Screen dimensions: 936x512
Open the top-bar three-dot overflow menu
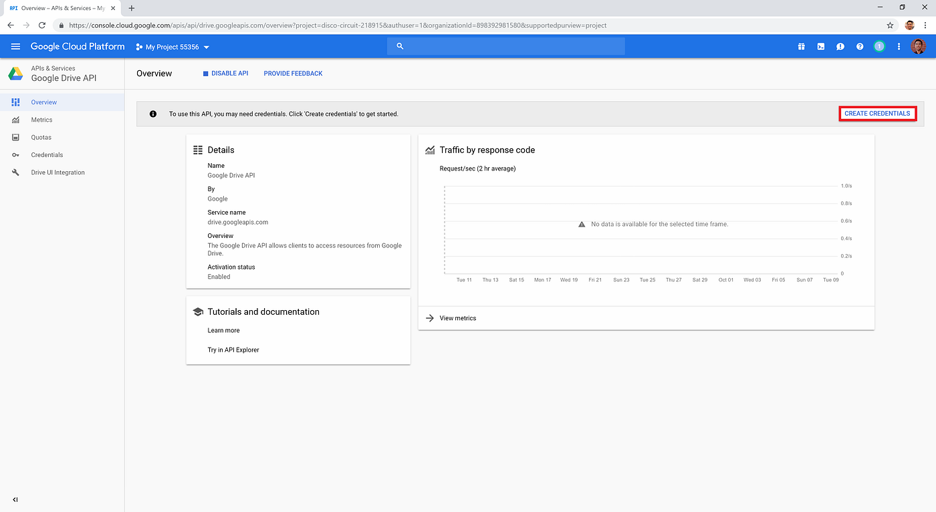click(x=898, y=46)
